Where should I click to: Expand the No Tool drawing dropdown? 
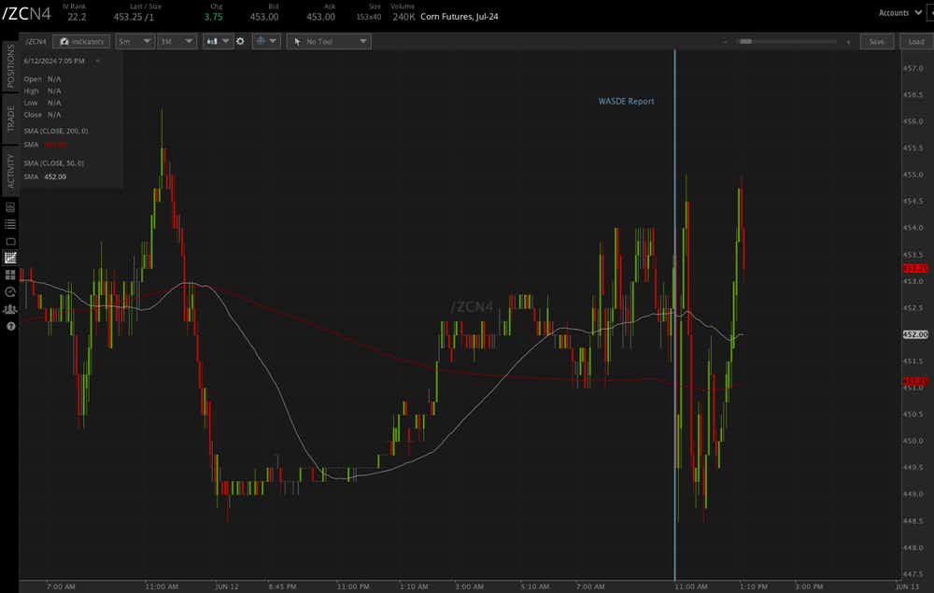[x=329, y=41]
